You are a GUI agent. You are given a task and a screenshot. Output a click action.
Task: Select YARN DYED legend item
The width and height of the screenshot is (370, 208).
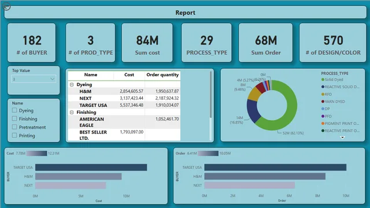click(333, 102)
